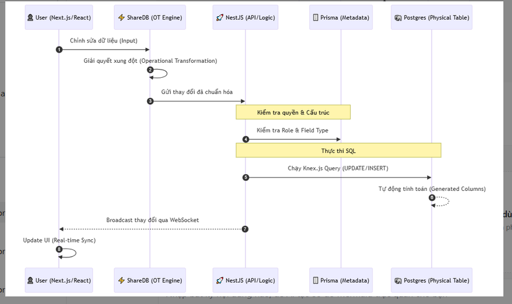
Task: Click the database icon in the top Postgres box
Action: [x=398, y=18]
